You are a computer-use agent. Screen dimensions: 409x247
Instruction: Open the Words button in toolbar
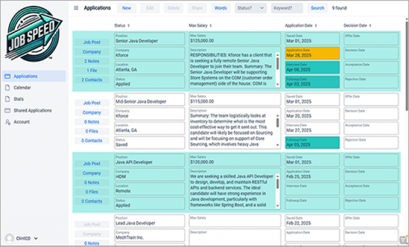click(220, 8)
